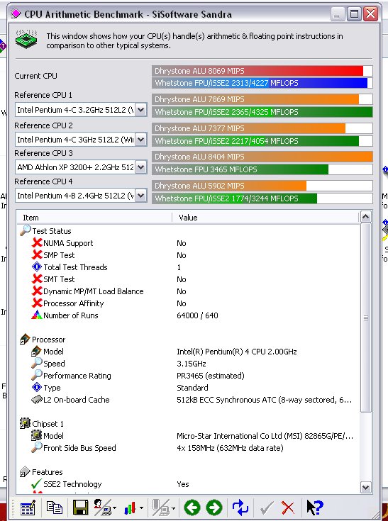Viewport: 388px width, 521px height.
Task: Click the Save floppy disk icon
Action: [80, 508]
